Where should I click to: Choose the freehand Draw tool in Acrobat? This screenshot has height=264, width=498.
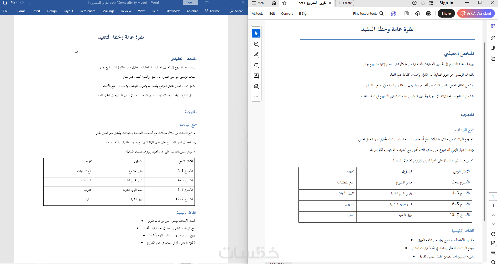tap(256, 65)
